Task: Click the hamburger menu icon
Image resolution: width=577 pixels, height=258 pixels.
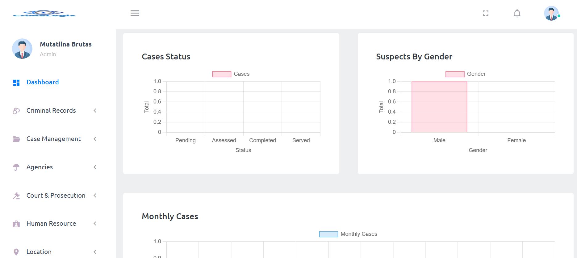Action: (135, 13)
